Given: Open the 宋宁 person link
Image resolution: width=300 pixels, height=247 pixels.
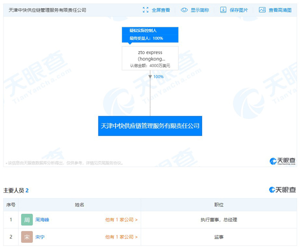Looking at the screenshot, I should coord(40,237).
